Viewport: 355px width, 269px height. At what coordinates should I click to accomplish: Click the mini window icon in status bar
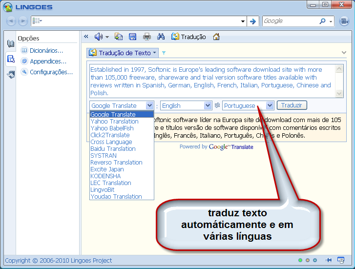(x=341, y=260)
